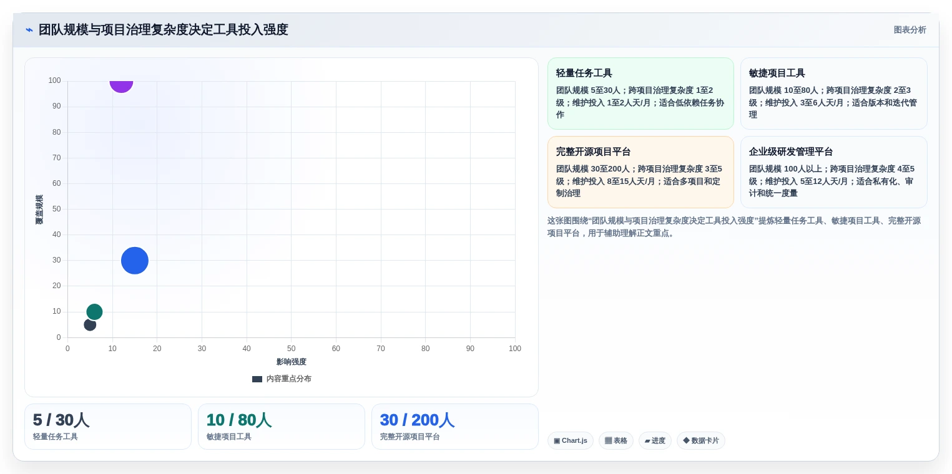952x474 pixels.
Task: Click the description paragraph starting 这张图围绕
Action: coord(734,227)
